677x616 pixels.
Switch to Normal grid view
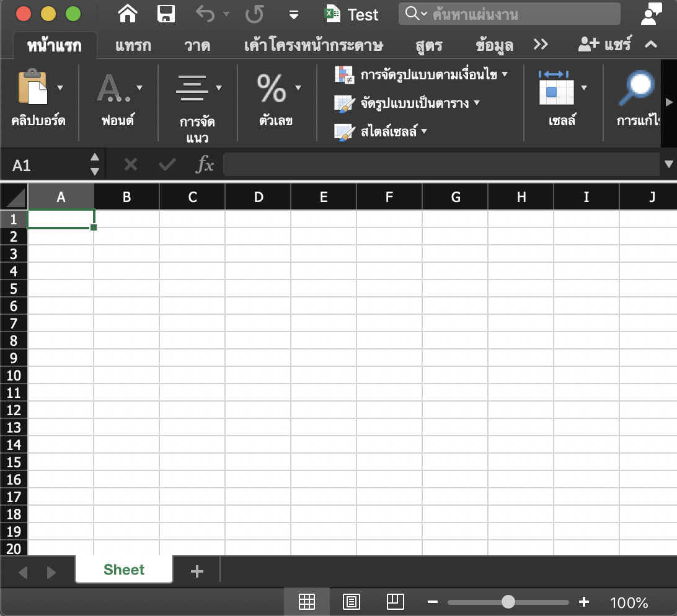click(x=306, y=601)
